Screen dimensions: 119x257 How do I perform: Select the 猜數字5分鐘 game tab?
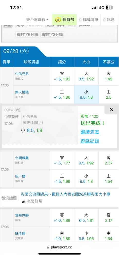pyautogui.click(x=27, y=35)
